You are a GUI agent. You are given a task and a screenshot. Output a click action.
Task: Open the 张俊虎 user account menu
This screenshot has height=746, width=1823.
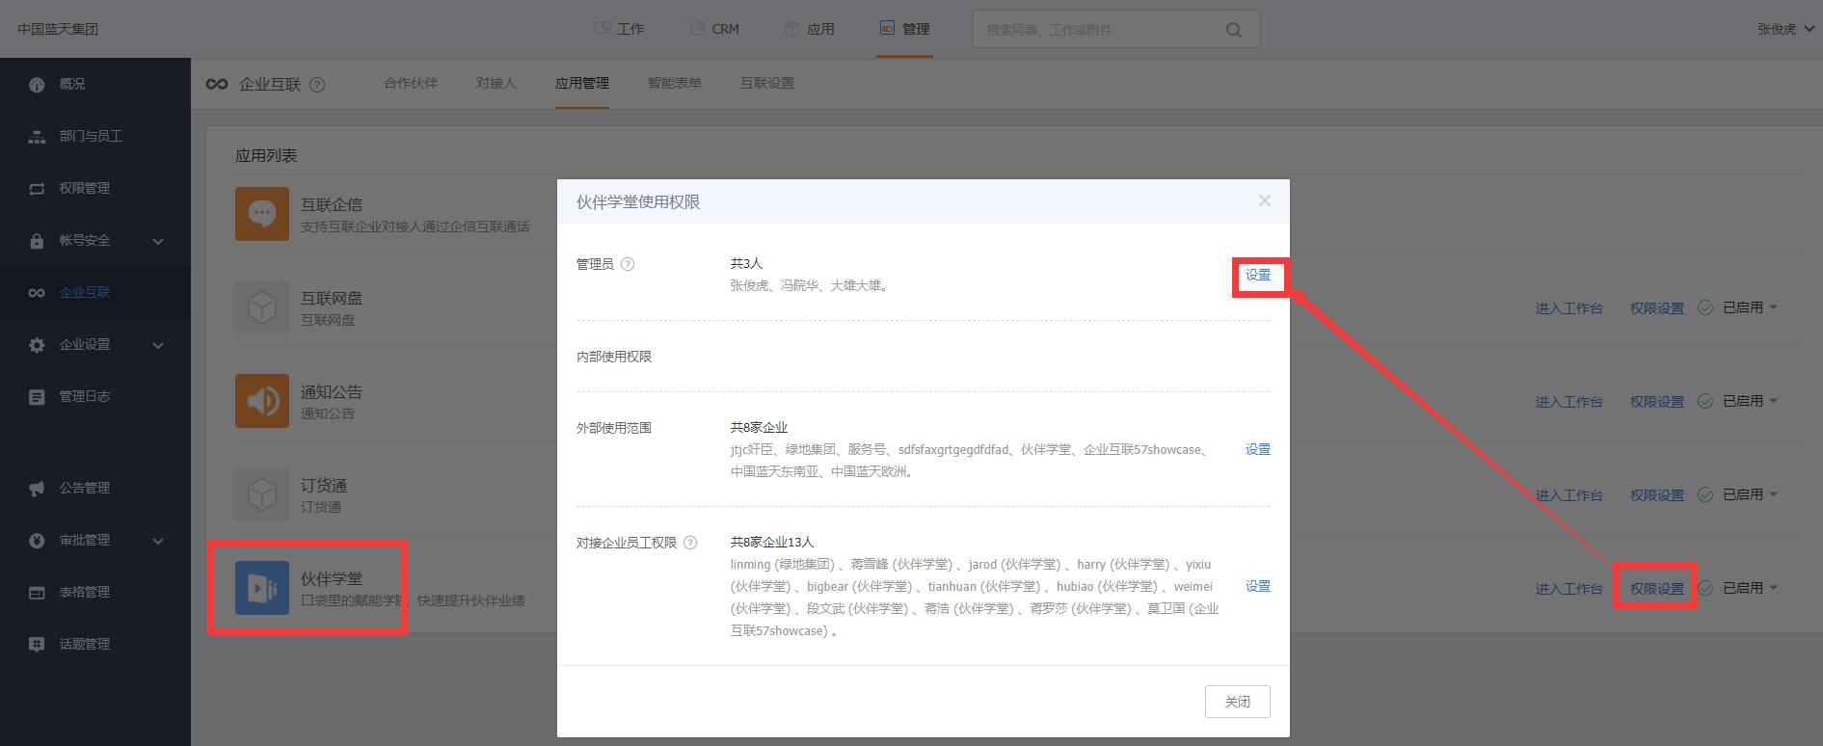1784,29
